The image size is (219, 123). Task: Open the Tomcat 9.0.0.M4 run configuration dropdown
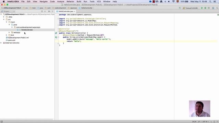tap(191, 8)
